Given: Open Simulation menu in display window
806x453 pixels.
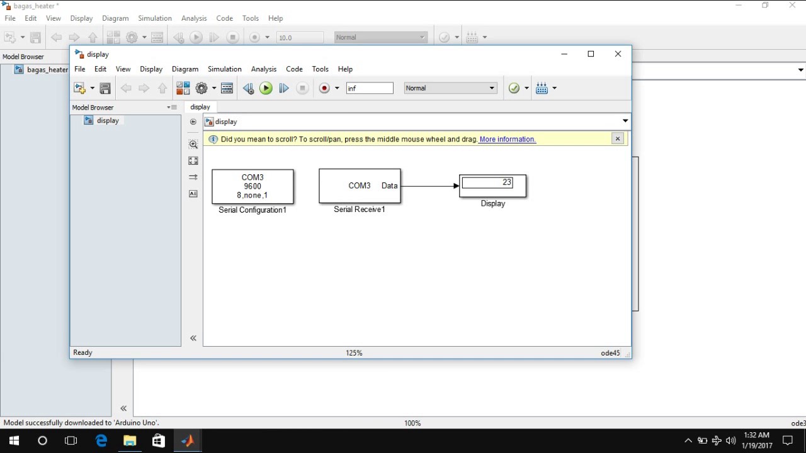Looking at the screenshot, I should [225, 69].
